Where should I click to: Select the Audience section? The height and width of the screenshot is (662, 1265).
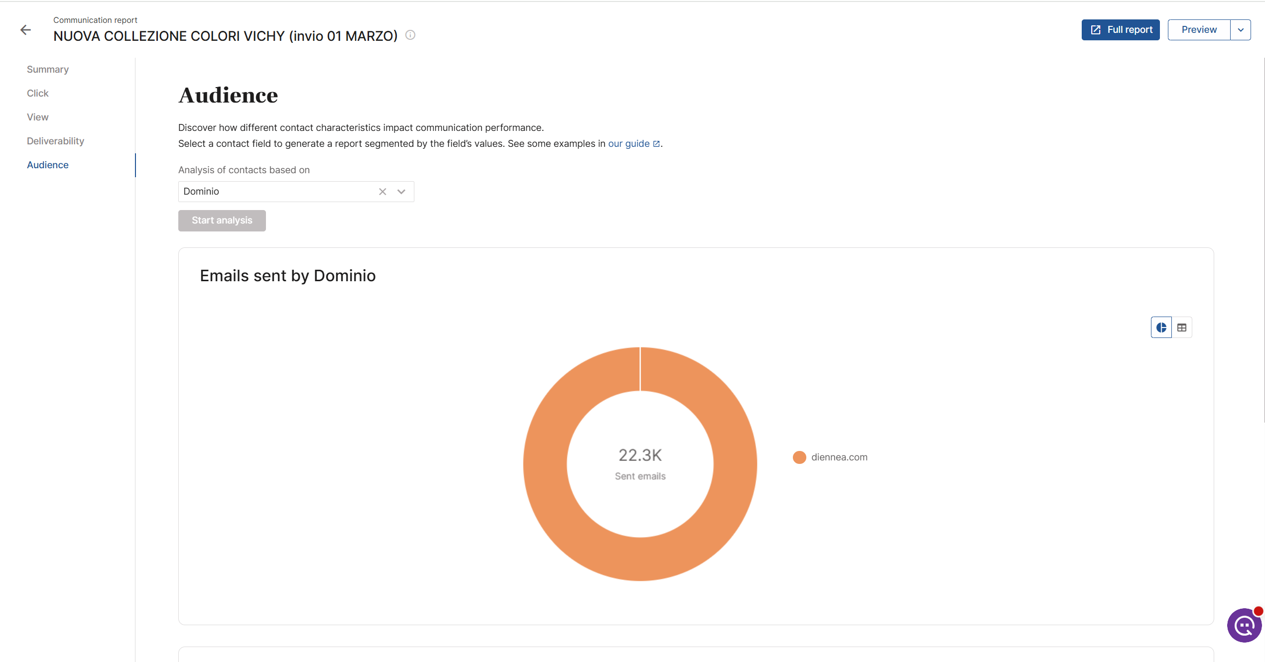tap(48, 165)
